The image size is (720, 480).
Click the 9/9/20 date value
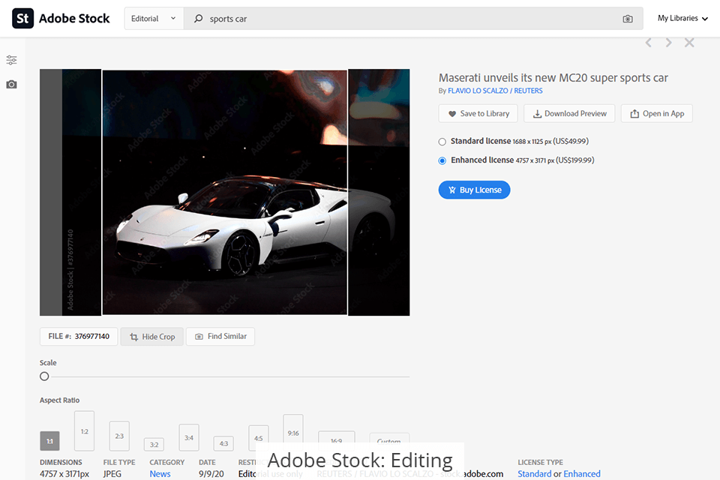tap(211, 473)
